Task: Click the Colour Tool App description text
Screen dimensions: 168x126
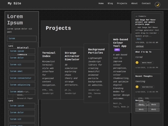Action: tap(121, 77)
